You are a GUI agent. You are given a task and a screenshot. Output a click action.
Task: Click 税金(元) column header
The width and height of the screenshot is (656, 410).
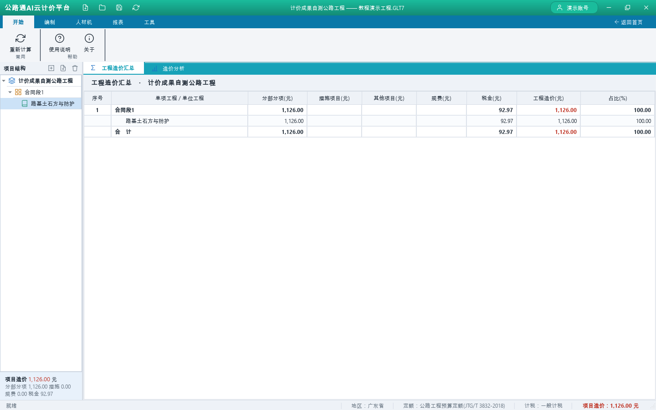coord(492,98)
